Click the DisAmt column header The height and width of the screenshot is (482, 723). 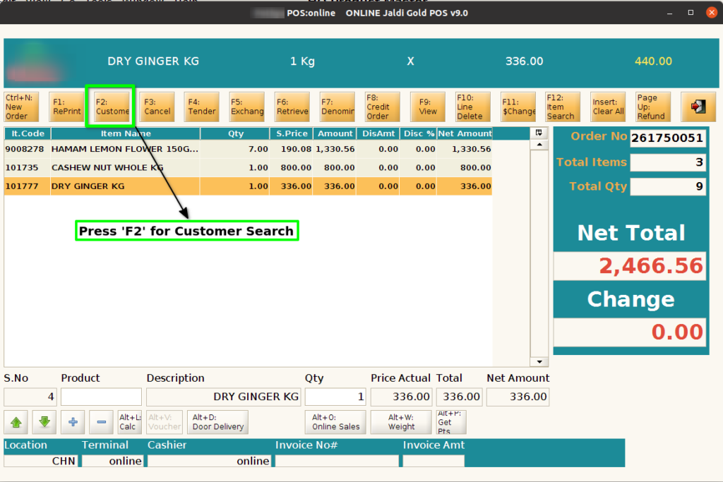coord(378,133)
